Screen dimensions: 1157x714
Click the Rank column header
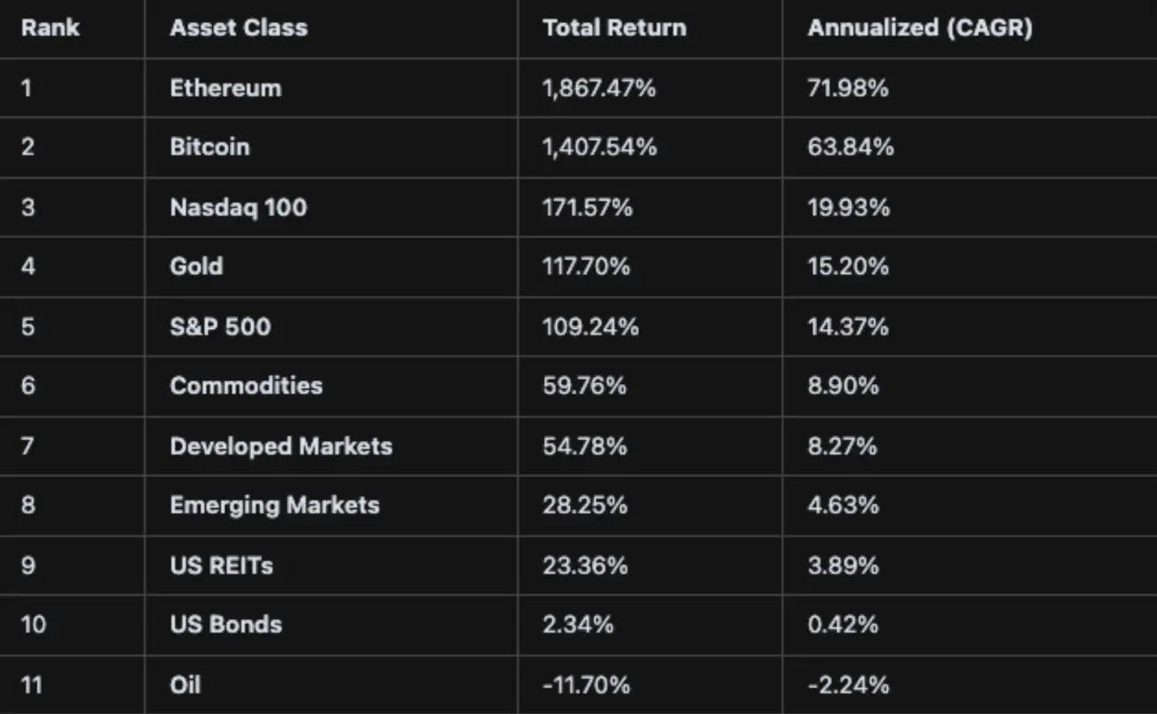pyautogui.click(x=51, y=27)
